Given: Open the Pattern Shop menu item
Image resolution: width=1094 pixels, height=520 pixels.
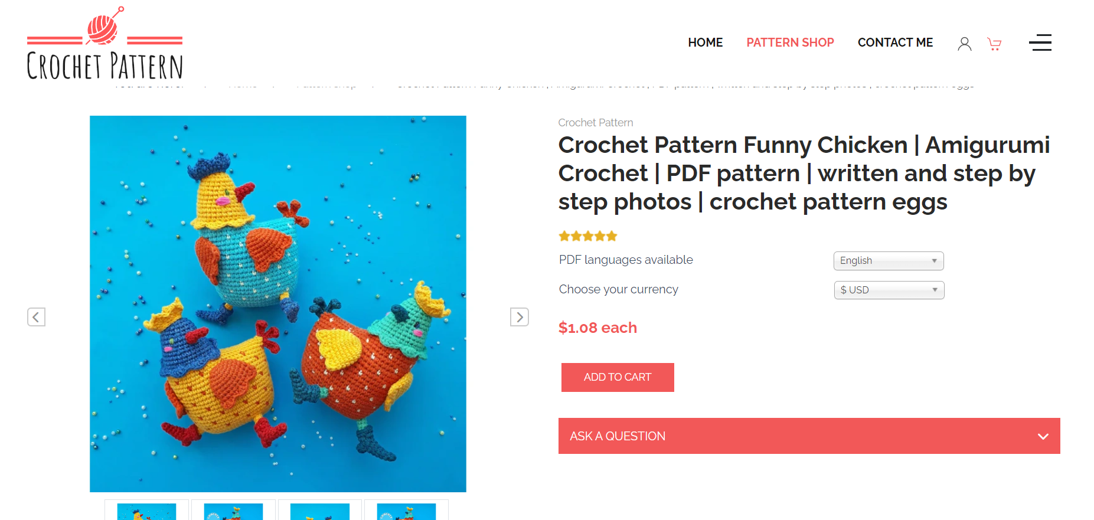Looking at the screenshot, I should 790,42.
